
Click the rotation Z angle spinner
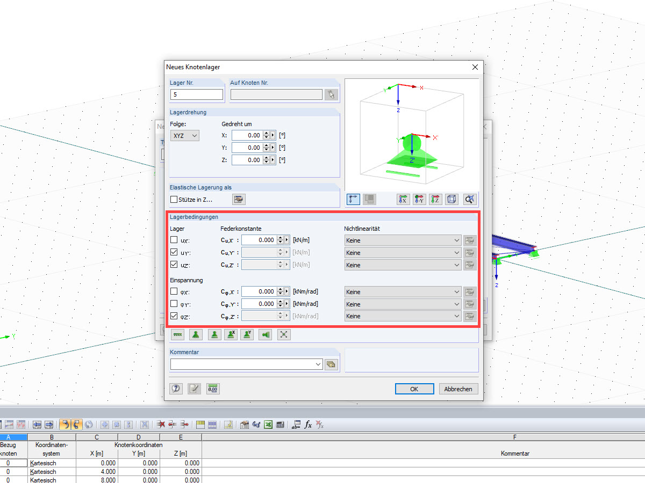click(266, 160)
